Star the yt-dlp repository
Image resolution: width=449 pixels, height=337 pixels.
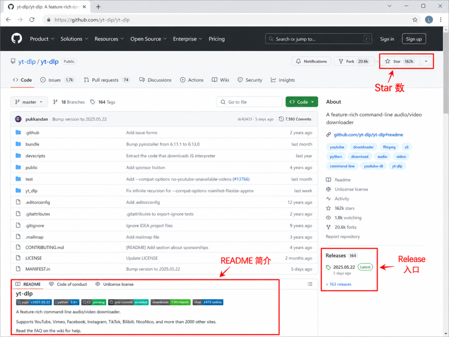pos(400,61)
